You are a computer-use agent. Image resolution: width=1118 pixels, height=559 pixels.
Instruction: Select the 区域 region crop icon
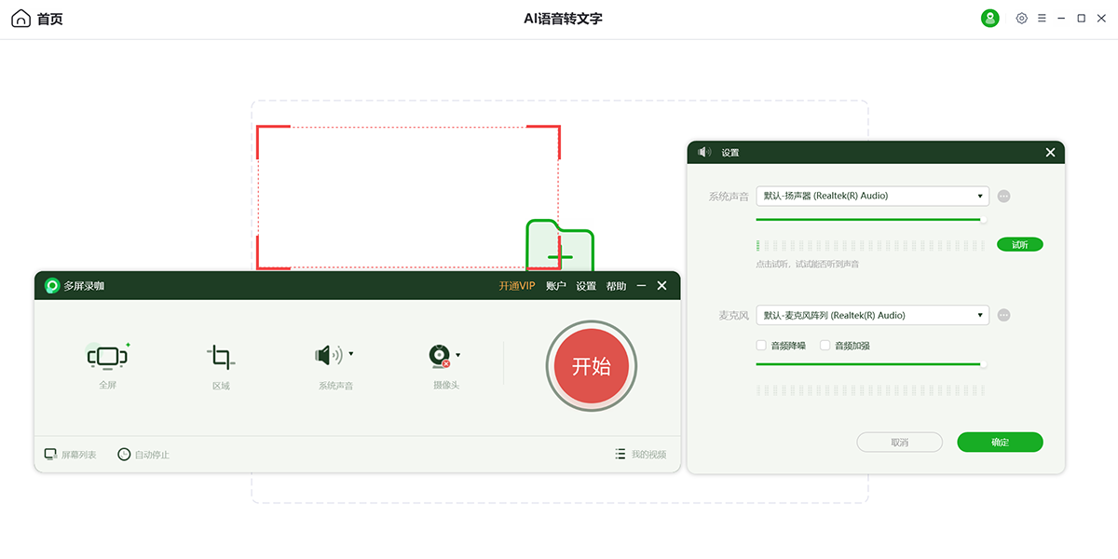point(220,356)
